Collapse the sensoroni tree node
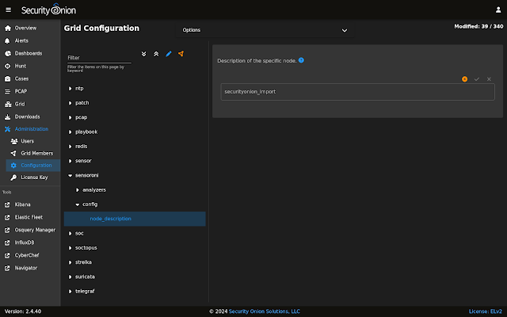Screen dimensions: 507x317 (71, 175)
